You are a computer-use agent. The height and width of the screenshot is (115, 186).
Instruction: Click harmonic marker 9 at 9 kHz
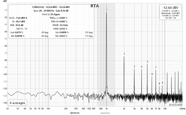(x=162, y=83)
